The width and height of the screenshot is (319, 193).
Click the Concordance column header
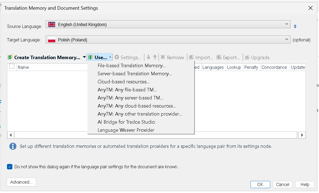(275, 67)
